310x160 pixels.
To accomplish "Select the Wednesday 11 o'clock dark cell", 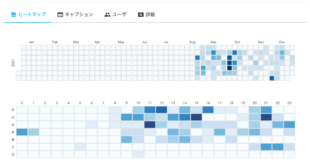I will tap(150, 125).
